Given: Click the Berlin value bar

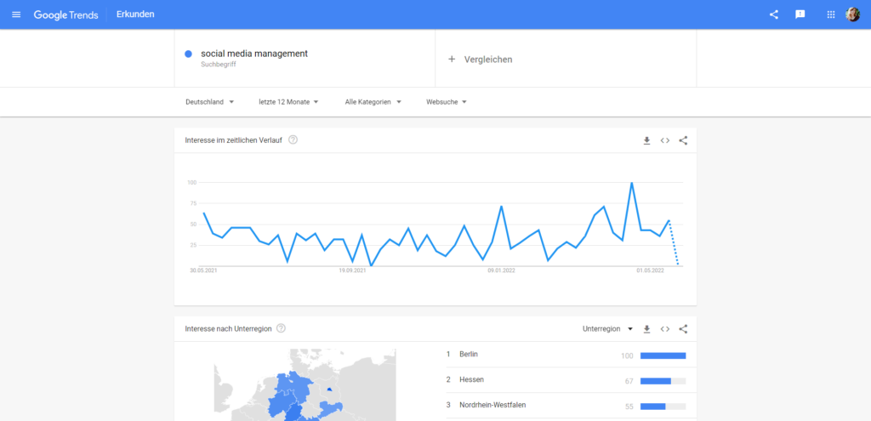Looking at the screenshot, I should point(663,356).
